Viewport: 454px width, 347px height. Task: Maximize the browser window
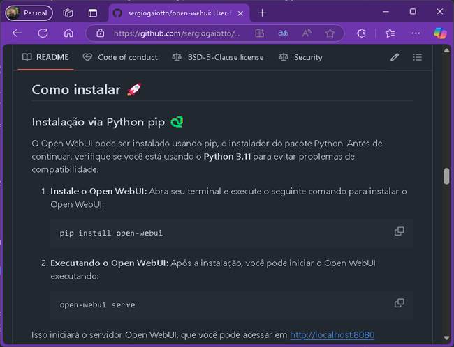(413, 12)
